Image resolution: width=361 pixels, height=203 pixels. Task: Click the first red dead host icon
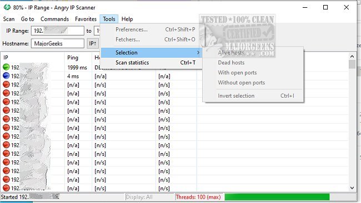(6, 84)
